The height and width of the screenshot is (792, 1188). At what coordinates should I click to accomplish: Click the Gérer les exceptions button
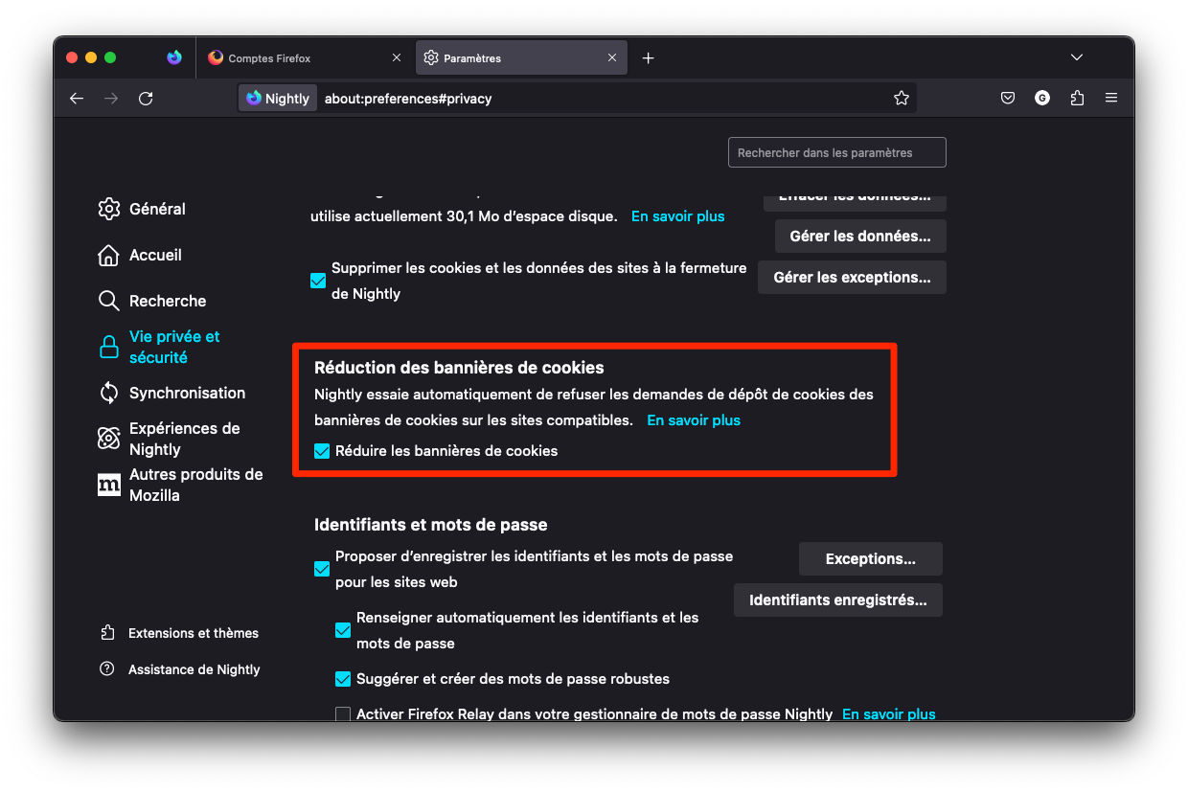852,277
